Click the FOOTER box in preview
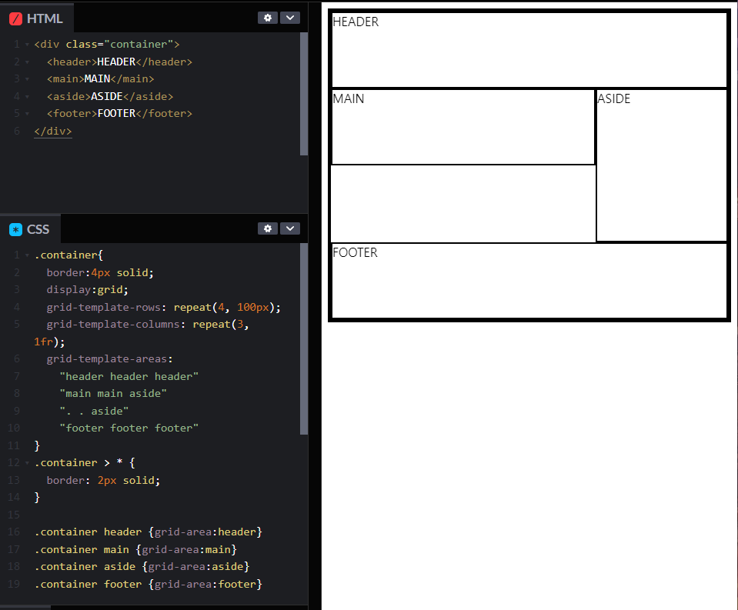This screenshot has height=610, width=738. (x=529, y=280)
